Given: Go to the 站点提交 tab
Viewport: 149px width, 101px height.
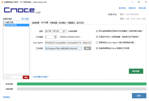Looking at the screenshot, I should click(x=62, y=23).
